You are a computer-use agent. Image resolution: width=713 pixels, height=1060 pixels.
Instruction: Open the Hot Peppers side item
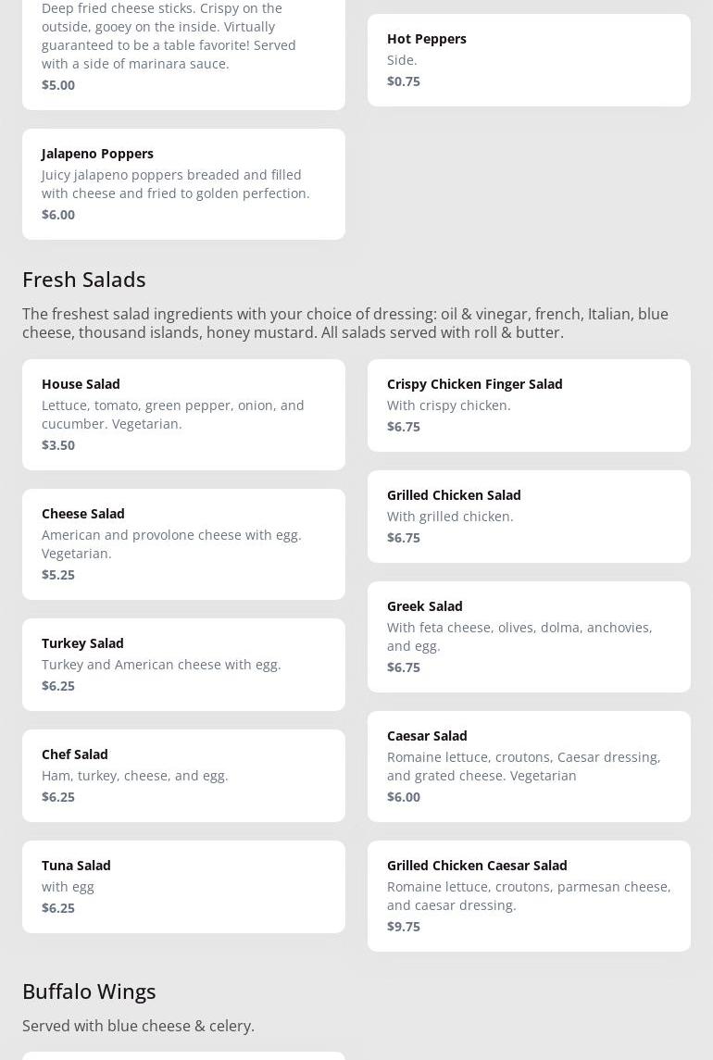point(529,59)
